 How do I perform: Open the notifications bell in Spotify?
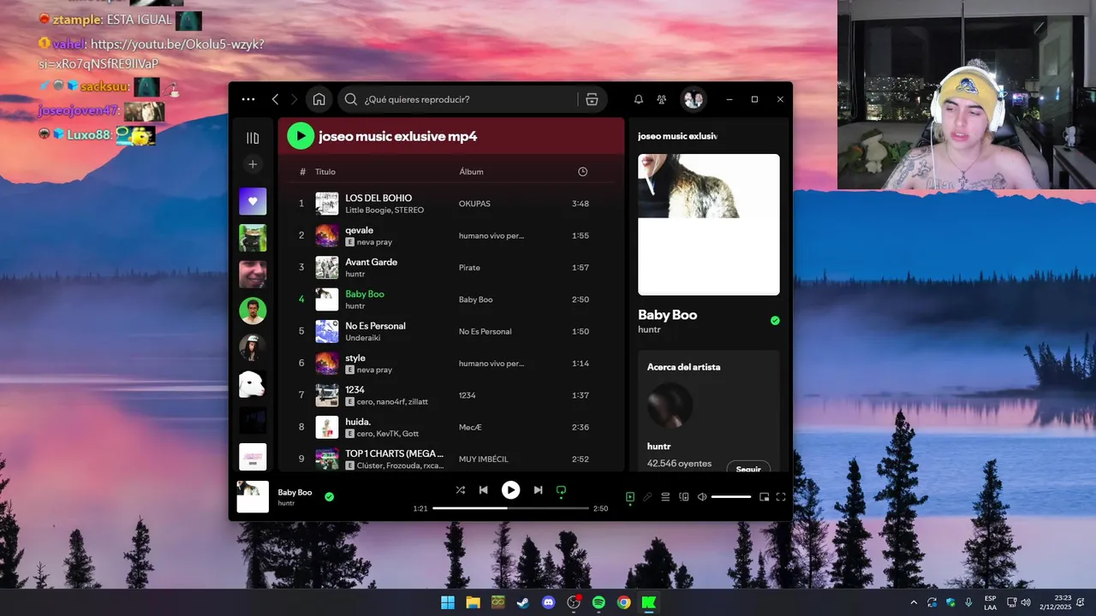coord(638,99)
